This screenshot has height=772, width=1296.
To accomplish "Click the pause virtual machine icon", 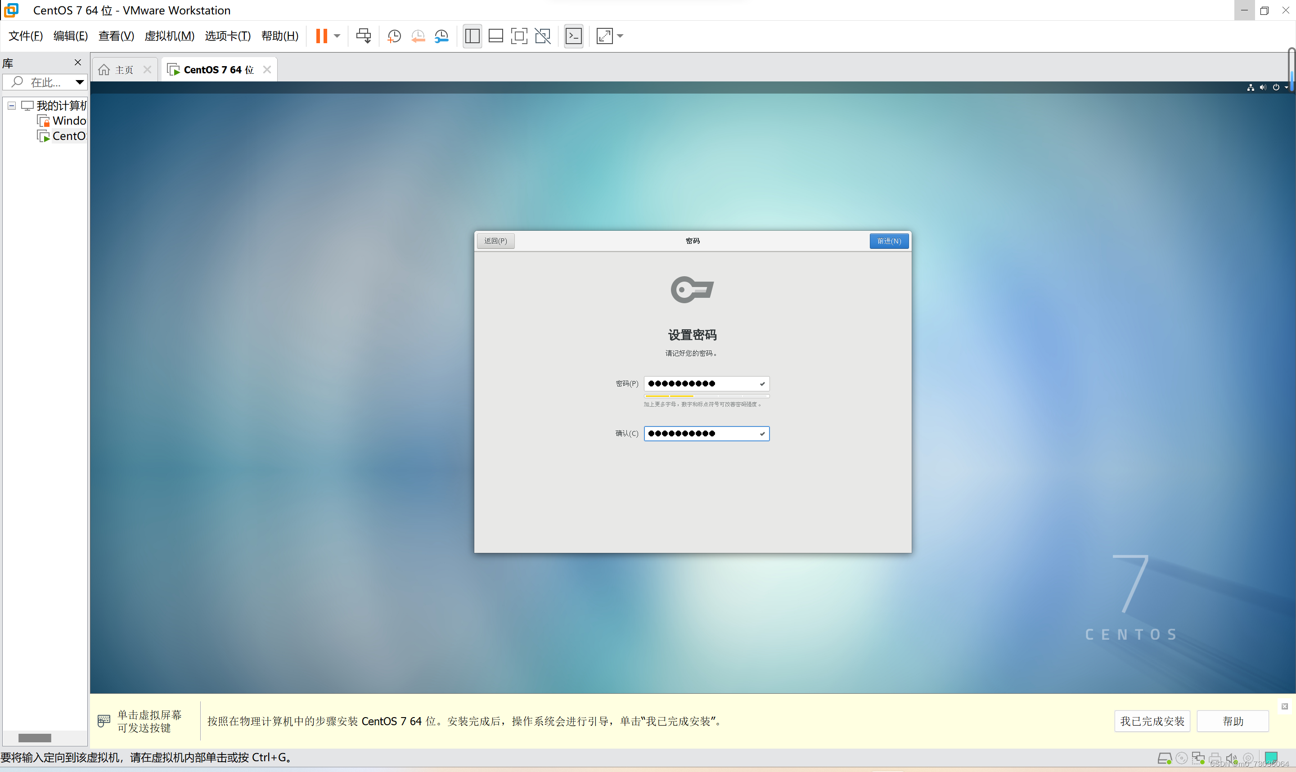I will pos(322,36).
